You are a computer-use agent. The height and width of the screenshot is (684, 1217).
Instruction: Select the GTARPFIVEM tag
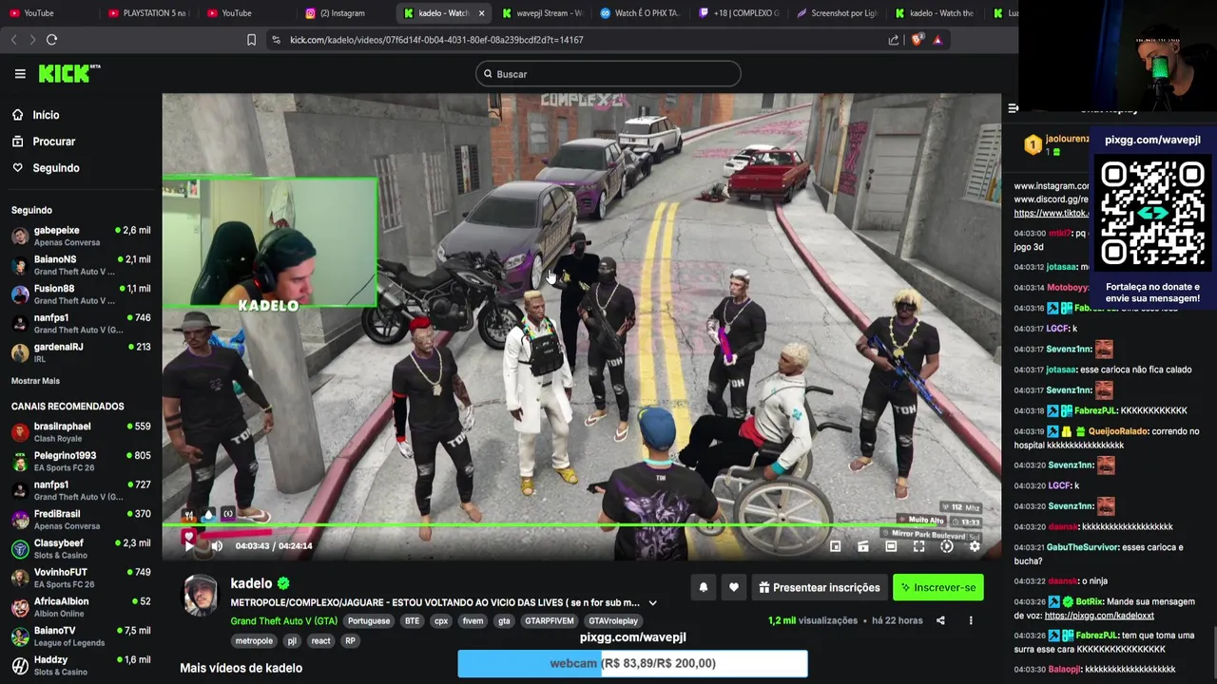[550, 621]
